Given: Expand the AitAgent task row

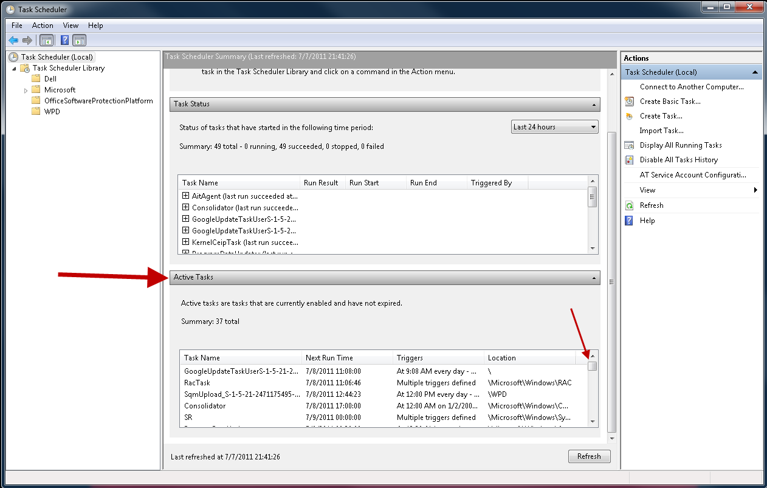Looking at the screenshot, I should pyautogui.click(x=186, y=196).
